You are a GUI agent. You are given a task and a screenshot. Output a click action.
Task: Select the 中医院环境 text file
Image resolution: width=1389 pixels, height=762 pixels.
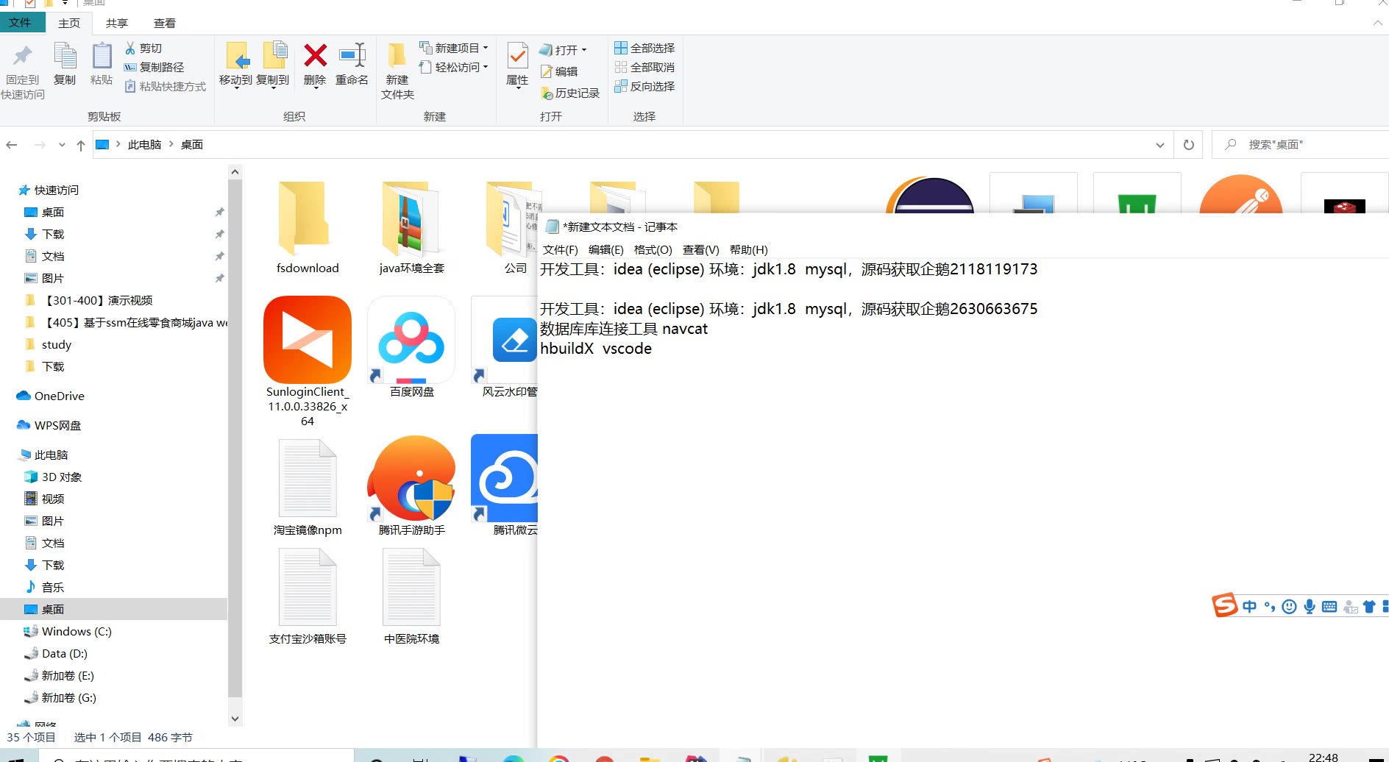(412, 597)
